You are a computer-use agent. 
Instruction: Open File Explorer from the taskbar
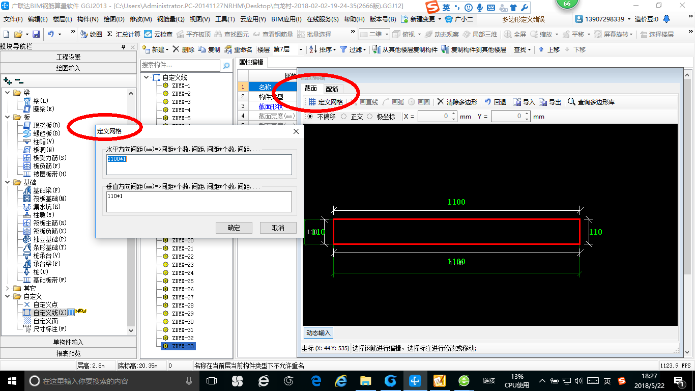[x=365, y=381]
